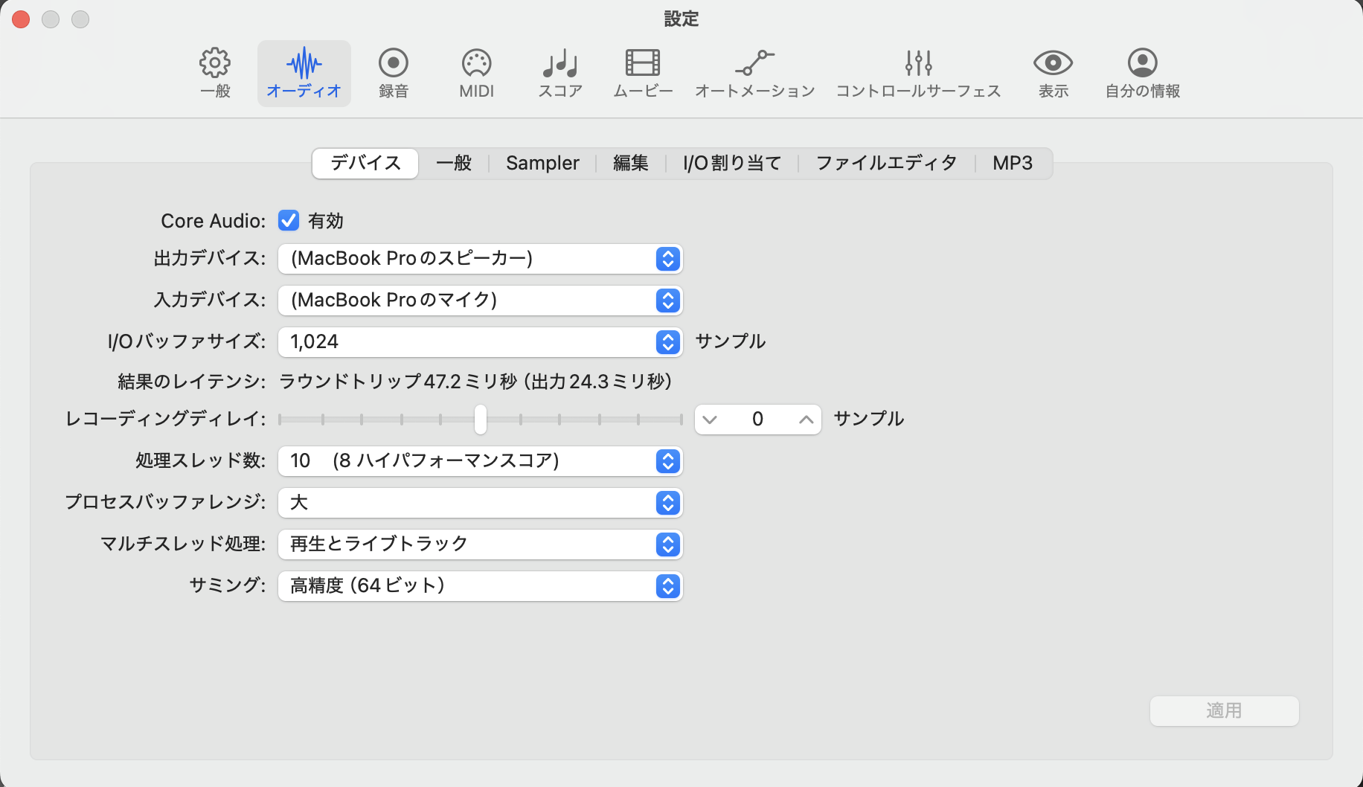Open the 自分の情報 profile pane
The width and height of the screenshot is (1363, 787).
1143,73
